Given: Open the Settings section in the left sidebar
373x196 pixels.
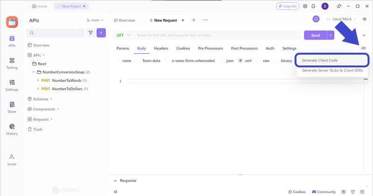Looking at the screenshot, I should point(12,85).
